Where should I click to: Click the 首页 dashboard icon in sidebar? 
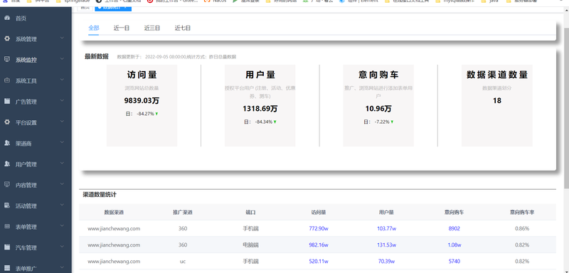coord(7,18)
